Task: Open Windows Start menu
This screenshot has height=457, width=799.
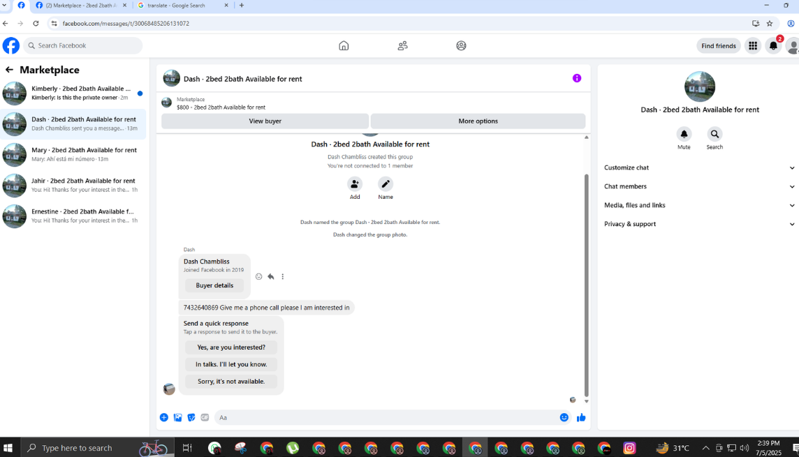Action: 8,448
